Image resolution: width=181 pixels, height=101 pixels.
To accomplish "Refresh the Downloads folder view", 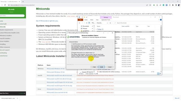I will click(x=110, y=23).
